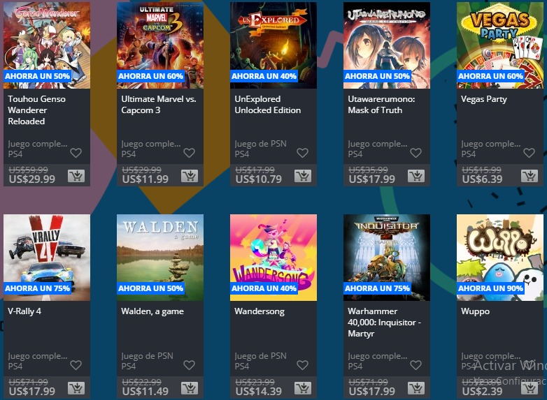
Task: Add Vegas Party to cart
Action: (530, 176)
